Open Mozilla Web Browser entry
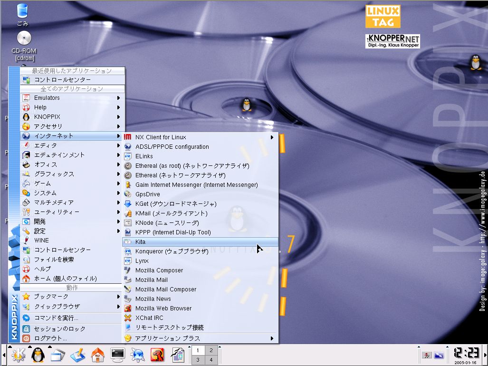 pyautogui.click(x=200, y=308)
